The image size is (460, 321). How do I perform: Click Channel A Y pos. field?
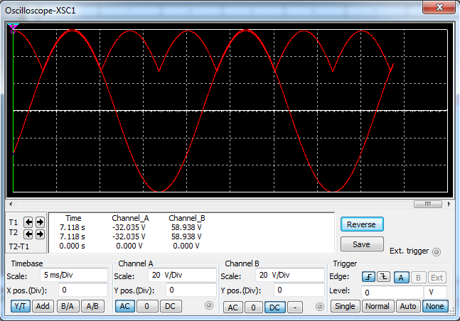click(191, 290)
